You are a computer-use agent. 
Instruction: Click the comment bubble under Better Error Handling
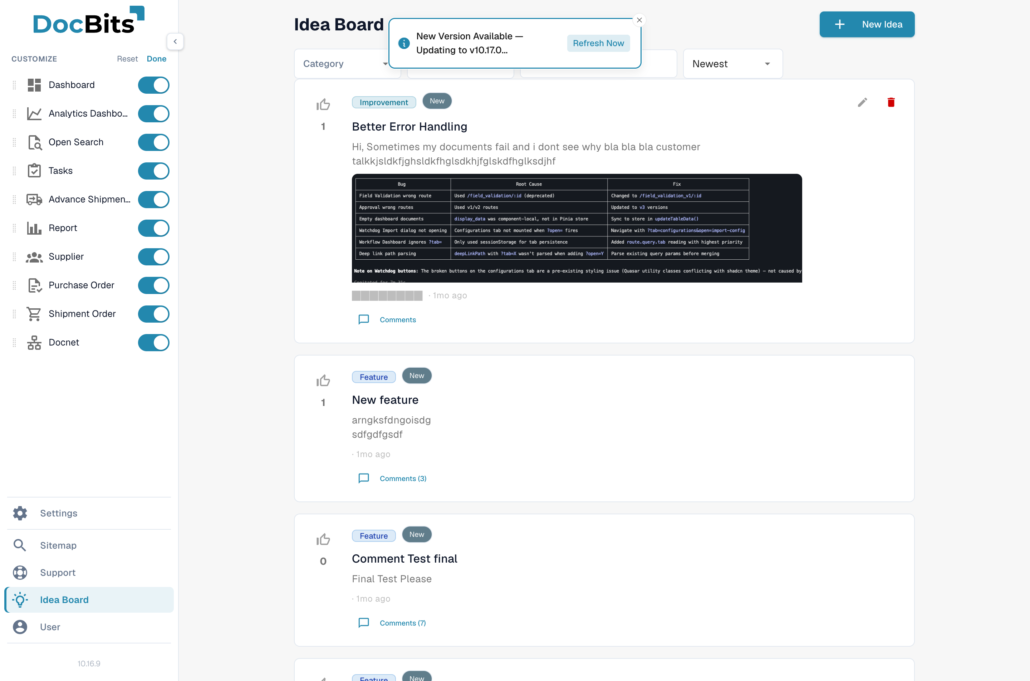point(364,320)
